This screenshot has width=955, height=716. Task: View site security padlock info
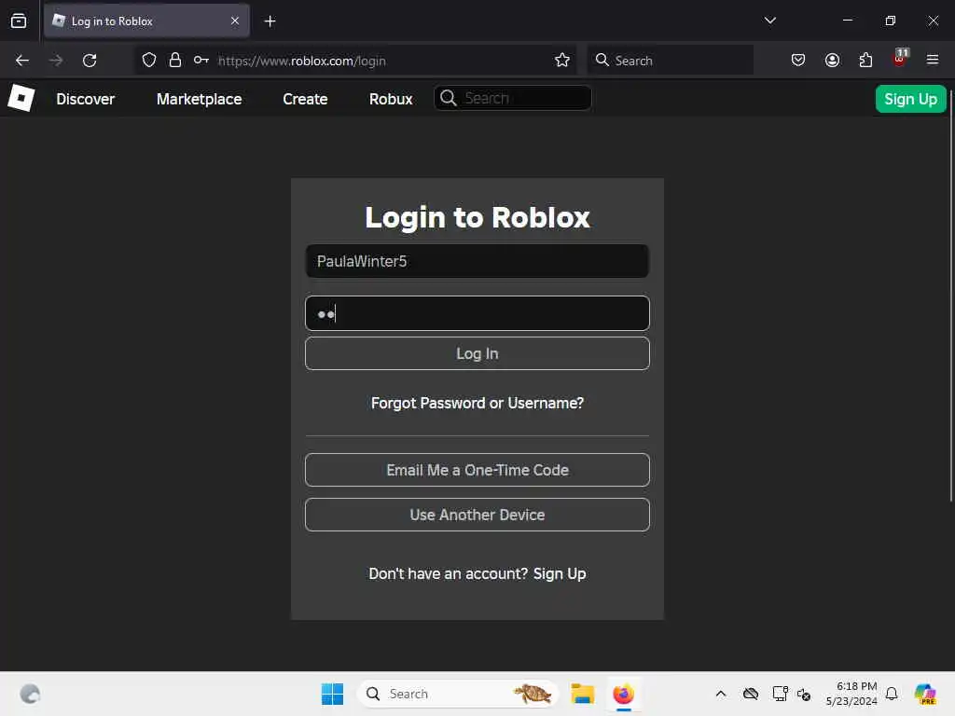pos(174,61)
